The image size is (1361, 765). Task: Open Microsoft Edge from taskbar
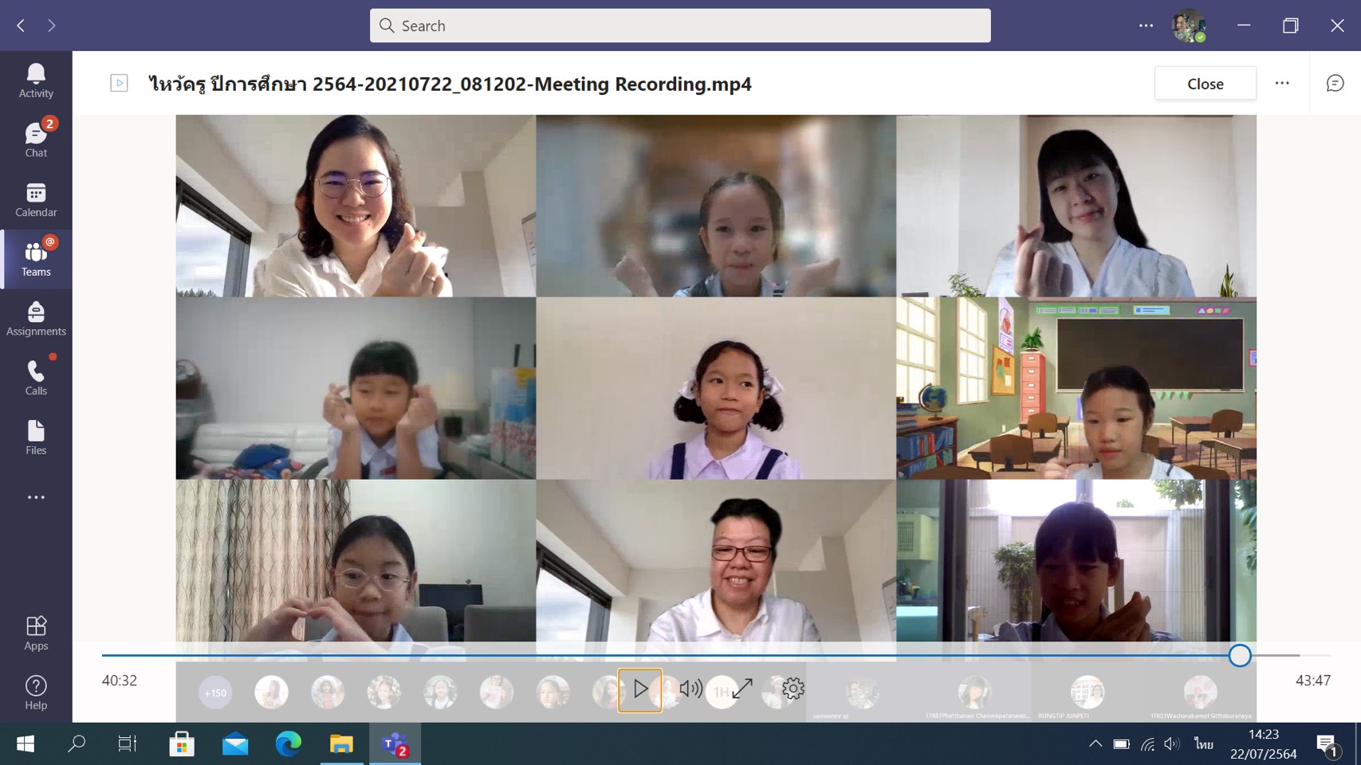pos(288,743)
